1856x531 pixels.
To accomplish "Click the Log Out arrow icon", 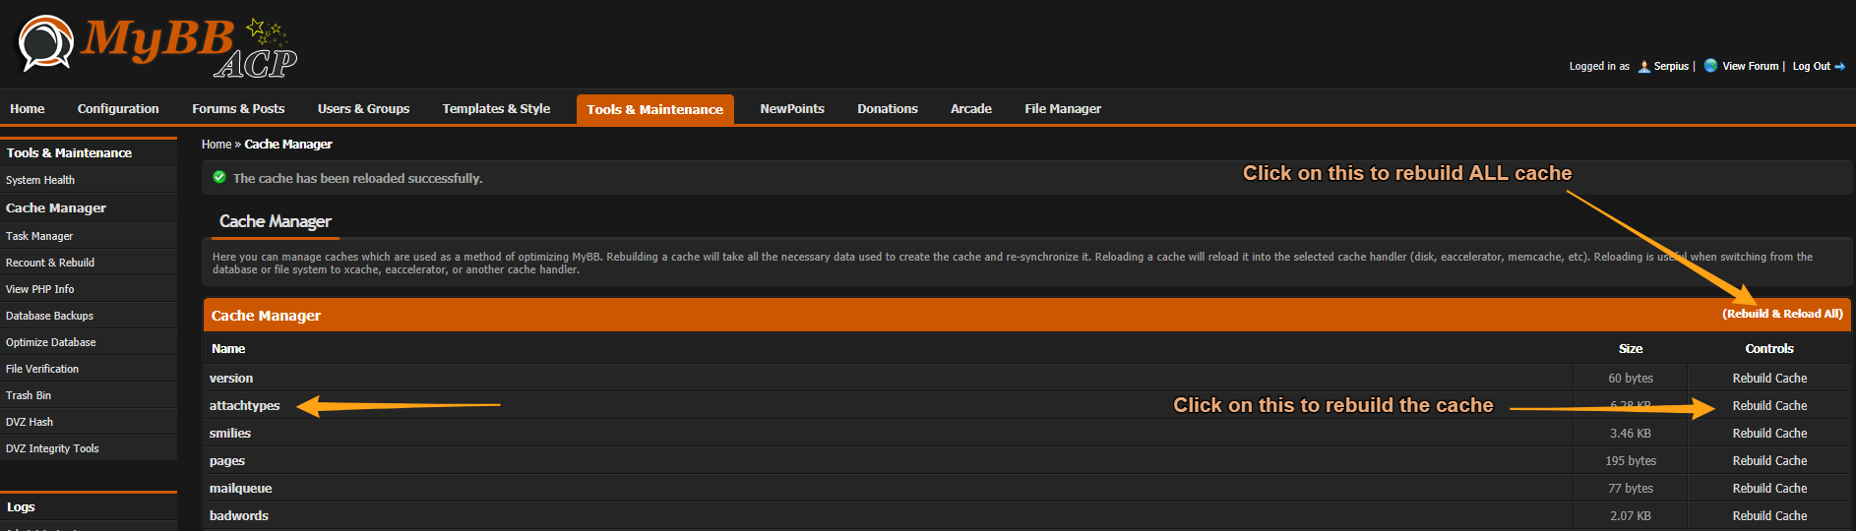I will [x=1840, y=67].
